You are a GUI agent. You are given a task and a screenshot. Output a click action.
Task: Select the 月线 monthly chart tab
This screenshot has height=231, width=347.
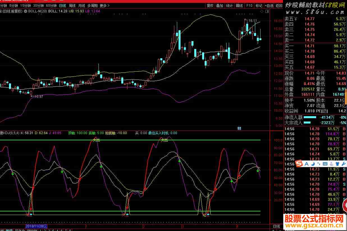pos(81,5)
